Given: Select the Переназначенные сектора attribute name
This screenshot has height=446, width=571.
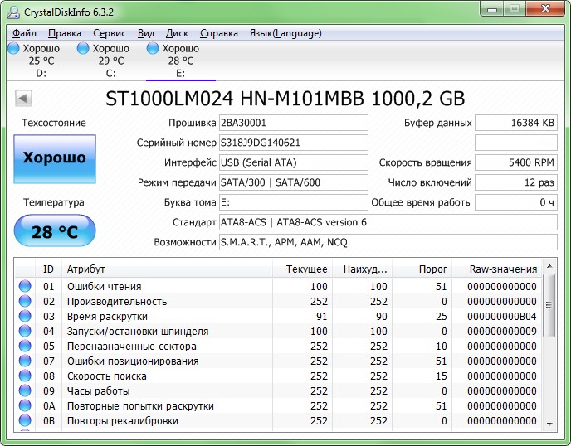Looking at the screenshot, I should 131,347.
